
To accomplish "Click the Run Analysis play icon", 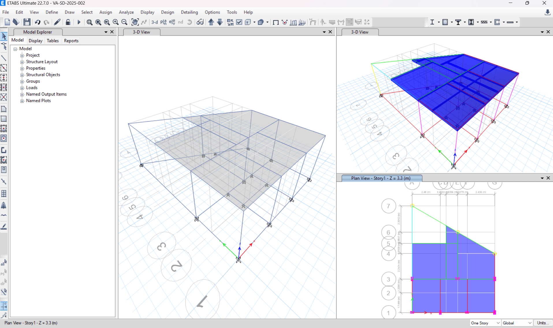I will pos(79,22).
